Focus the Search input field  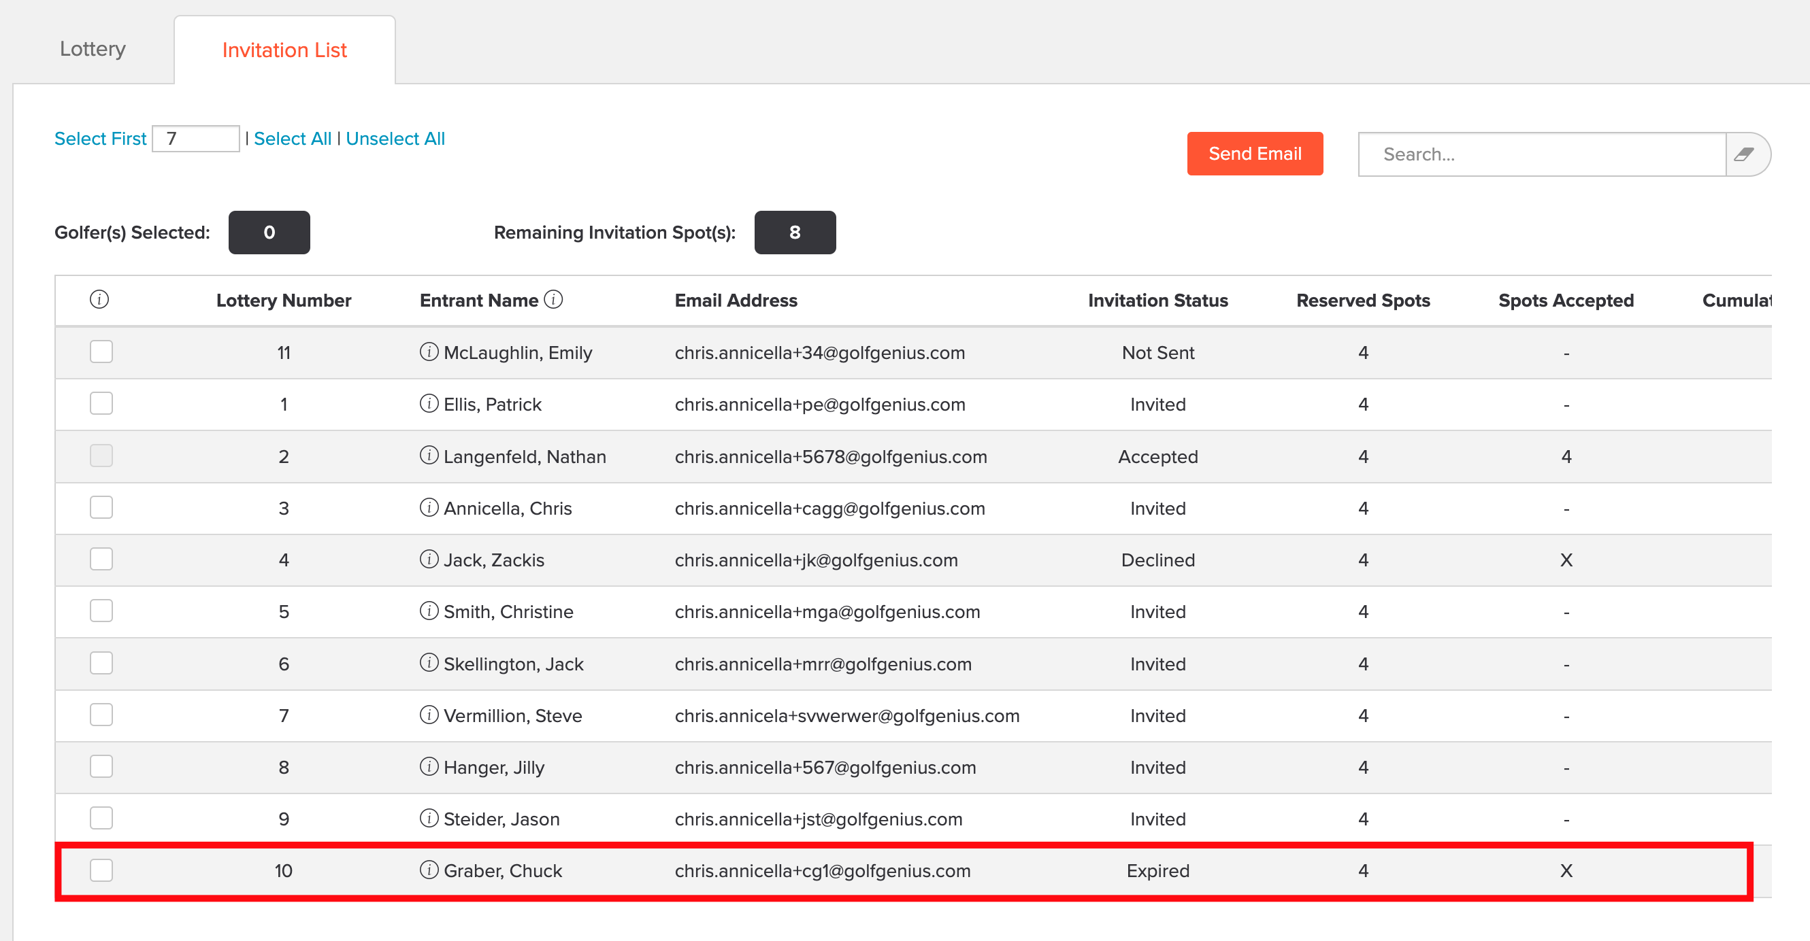[x=1542, y=154]
